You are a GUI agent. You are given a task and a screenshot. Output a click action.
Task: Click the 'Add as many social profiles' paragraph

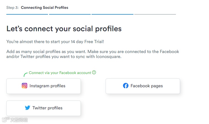coord(93,54)
